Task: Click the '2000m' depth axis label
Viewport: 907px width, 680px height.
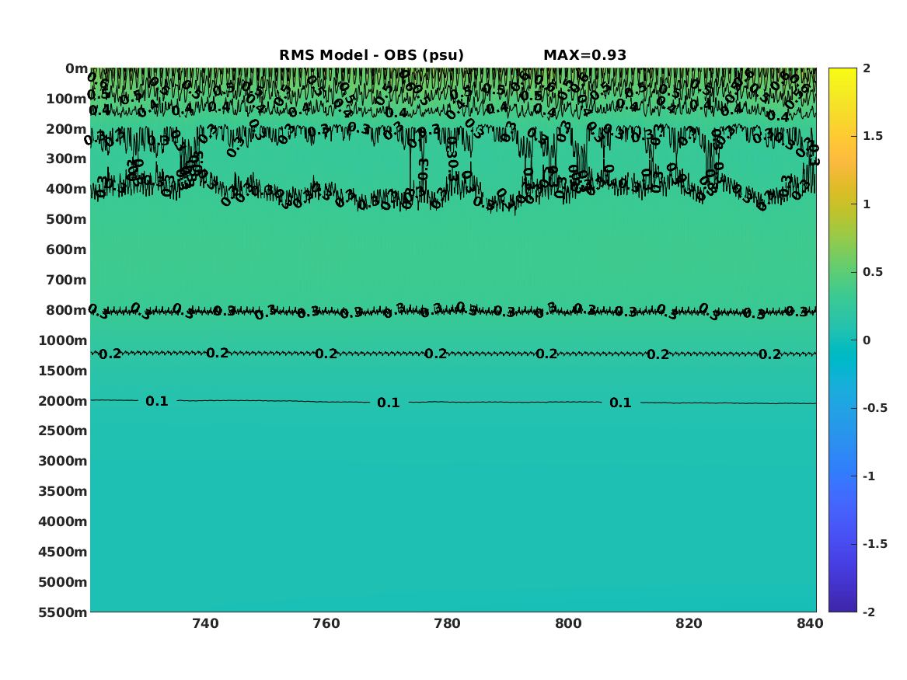Action: [x=63, y=401]
